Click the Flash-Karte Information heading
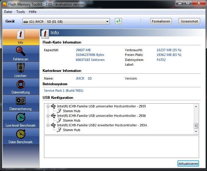 coord(62,42)
